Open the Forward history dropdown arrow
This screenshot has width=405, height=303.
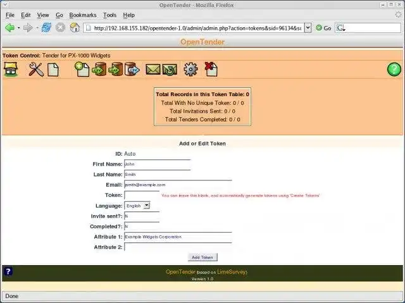point(37,28)
